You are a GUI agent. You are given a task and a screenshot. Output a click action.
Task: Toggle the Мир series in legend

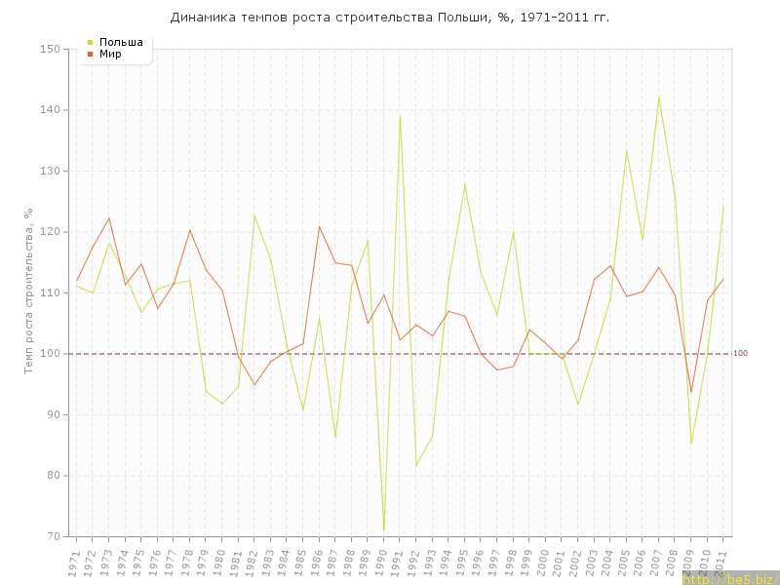click(109, 54)
